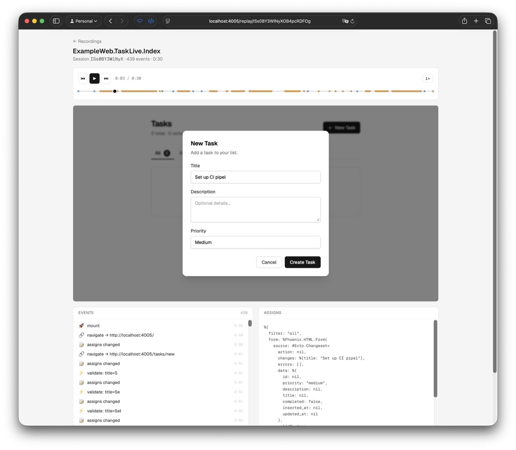The image size is (516, 450).
Task: Reload the page with the refresh icon
Action: tap(353, 21)
